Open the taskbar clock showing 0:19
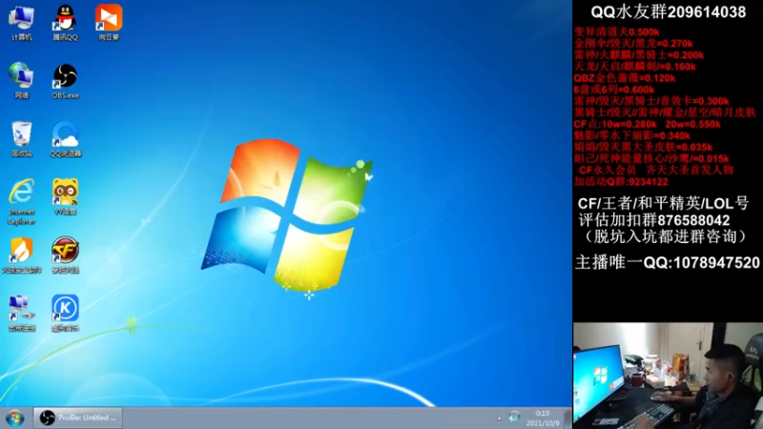The image size is (763, 429). click(x=543, y=419)
